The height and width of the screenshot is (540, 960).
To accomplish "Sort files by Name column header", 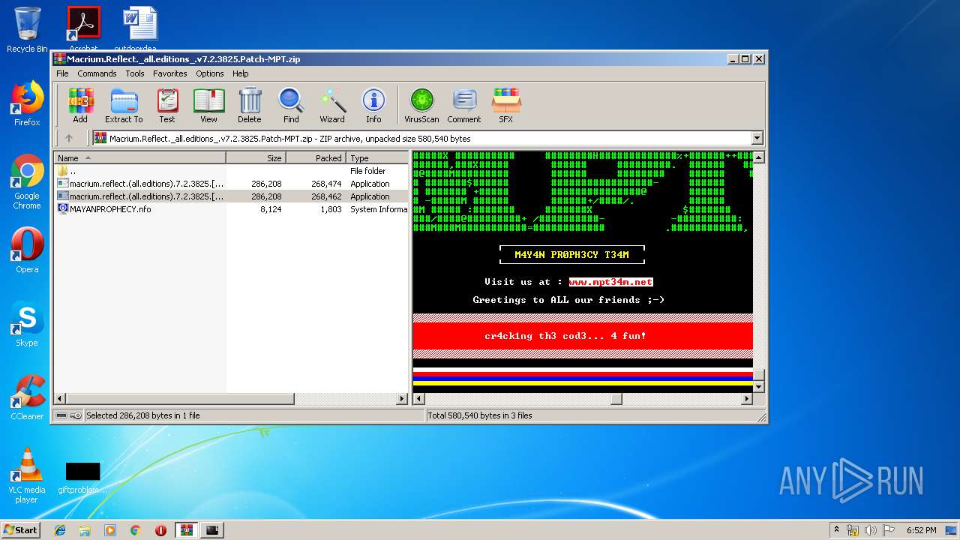I will tap(140, 158).
